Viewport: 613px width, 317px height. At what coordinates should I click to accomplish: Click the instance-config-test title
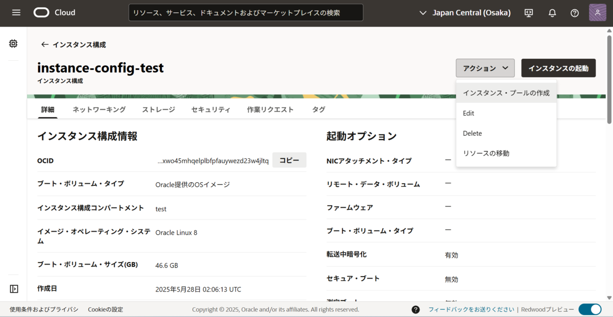[x=101, y=68]
